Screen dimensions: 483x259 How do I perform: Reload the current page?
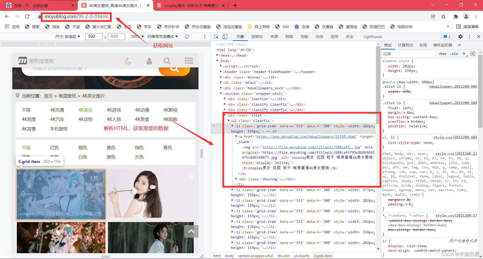coord(27,16)
